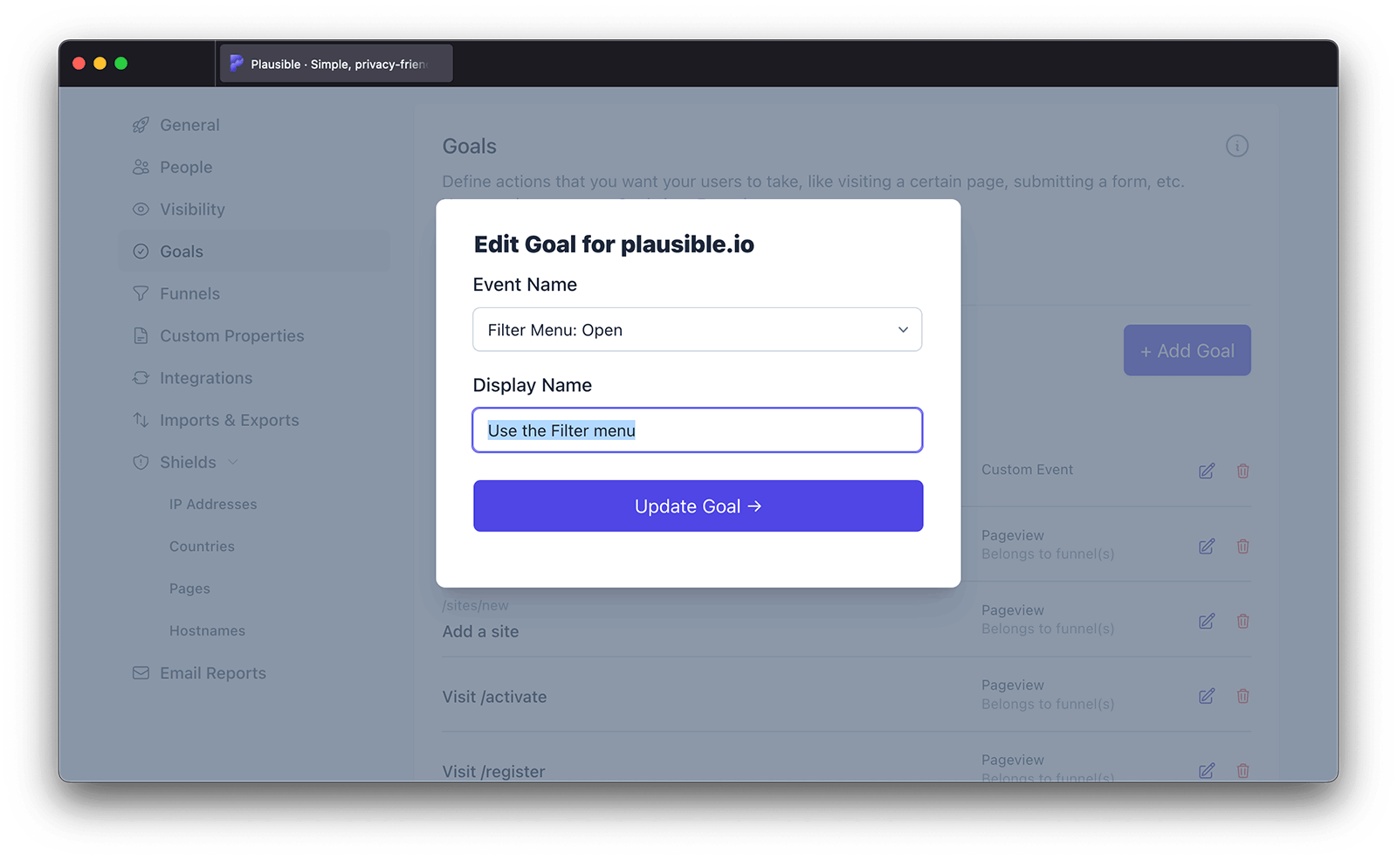Click the Plausible logo in browser tab

[x=237, y=64]
